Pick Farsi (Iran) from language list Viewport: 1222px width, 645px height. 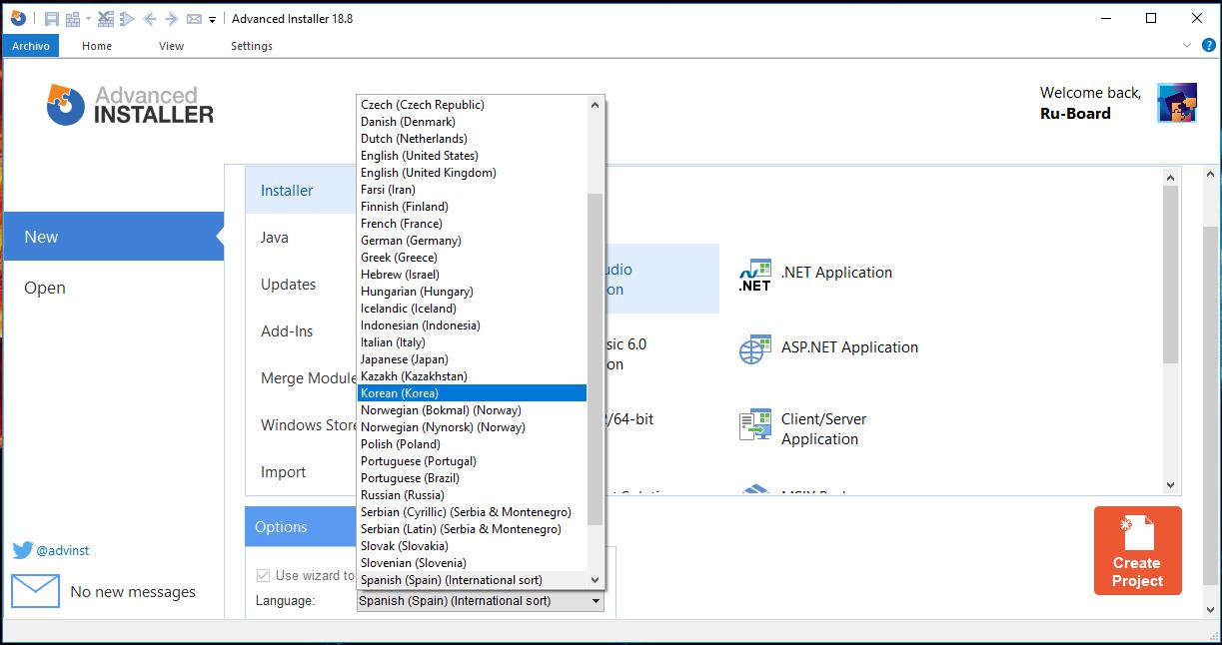(x=472, y=190)
